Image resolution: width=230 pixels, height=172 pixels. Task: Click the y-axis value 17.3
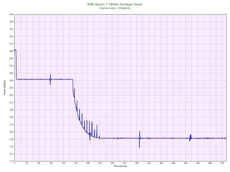[x=11, y=125]
